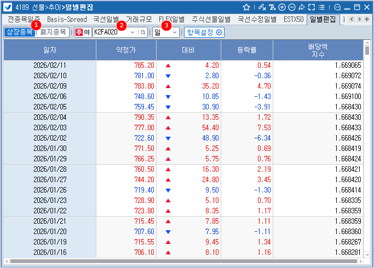Select the 상장종목 toggle button

click(x=19, y=32)
